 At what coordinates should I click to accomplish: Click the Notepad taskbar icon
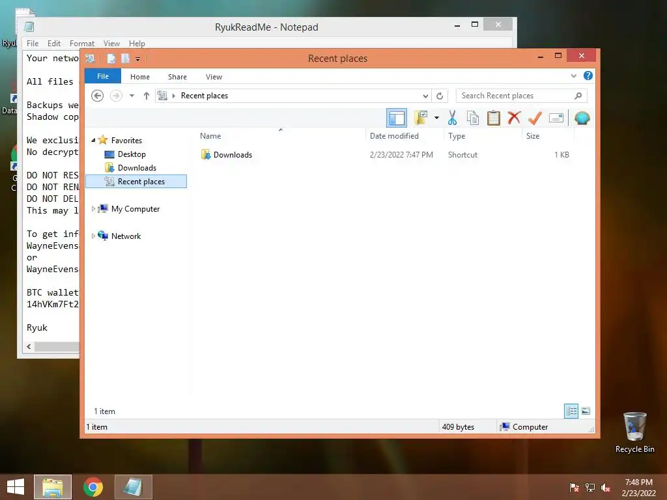[133, 487]
